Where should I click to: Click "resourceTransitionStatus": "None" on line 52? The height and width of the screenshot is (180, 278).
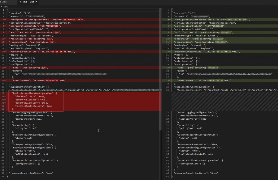click(31, 173)
